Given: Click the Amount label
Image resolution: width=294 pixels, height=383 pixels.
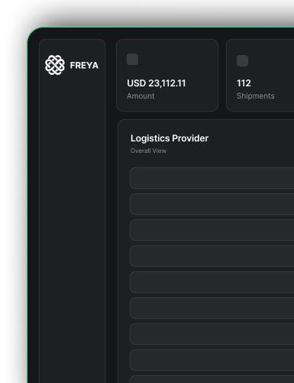Looking at the screenshot, I should [x=141, y=96].
